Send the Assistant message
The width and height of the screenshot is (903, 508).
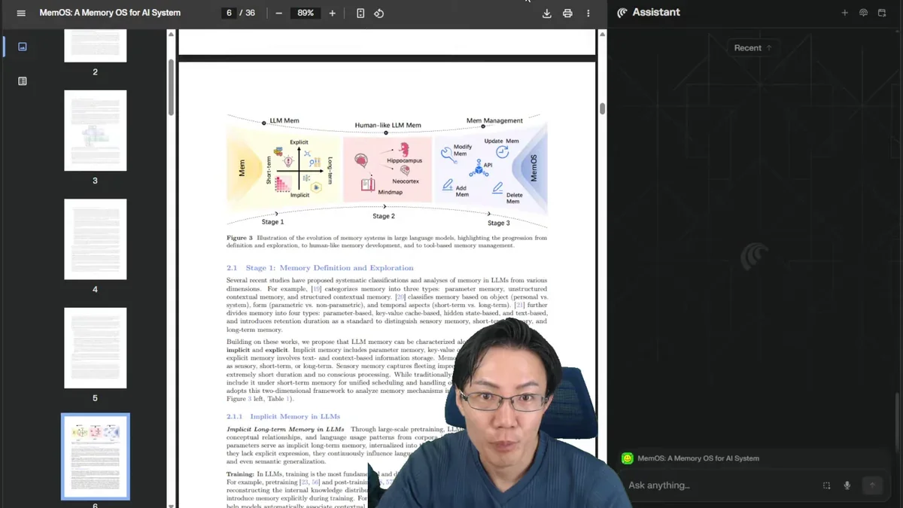[x=872, y=485]
